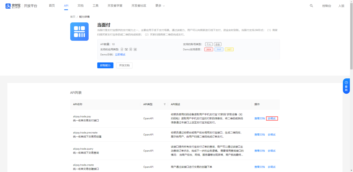The width and height of the screenshot is (353, 172).
Task: Click 去调试 for alipay.trade.pay
Action: (272, 118)
